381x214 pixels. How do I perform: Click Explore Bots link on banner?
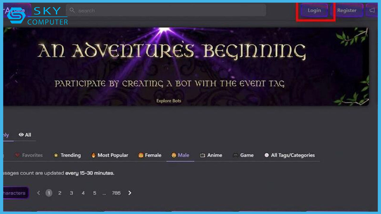pos(169,101)
